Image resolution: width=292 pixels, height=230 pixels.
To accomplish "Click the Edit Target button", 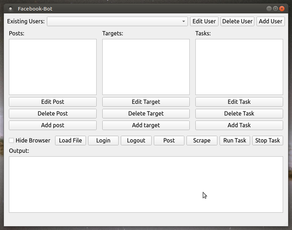I will 146,102.
